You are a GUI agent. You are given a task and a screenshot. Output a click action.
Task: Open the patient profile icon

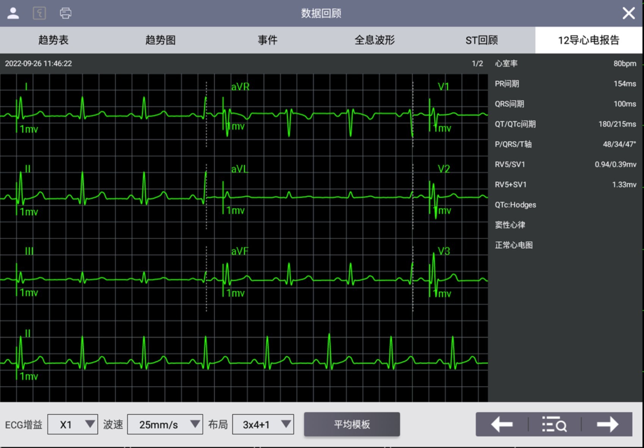(13, 13)
